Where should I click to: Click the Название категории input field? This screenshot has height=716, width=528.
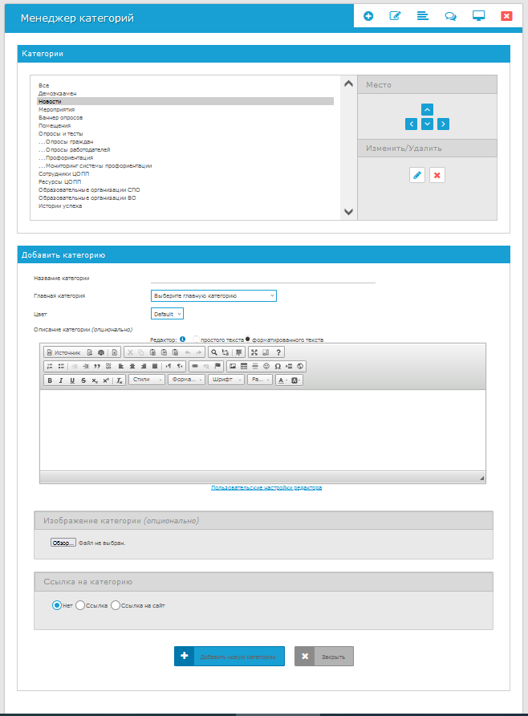[x=263, y=278]
